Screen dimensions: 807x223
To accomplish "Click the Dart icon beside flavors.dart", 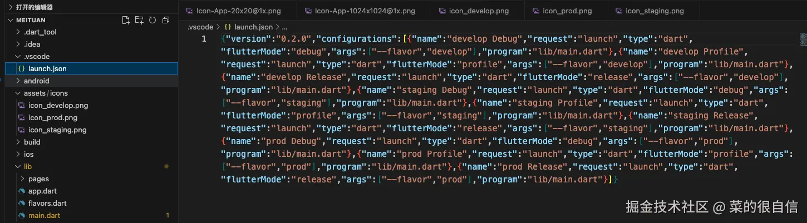I will [21, 204].
